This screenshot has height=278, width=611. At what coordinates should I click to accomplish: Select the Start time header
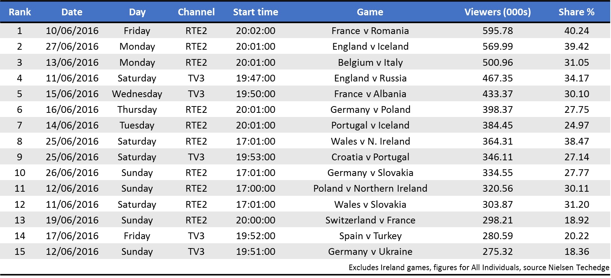point(256,12)
